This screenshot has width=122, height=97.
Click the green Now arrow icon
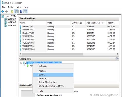tap(28, 66)
